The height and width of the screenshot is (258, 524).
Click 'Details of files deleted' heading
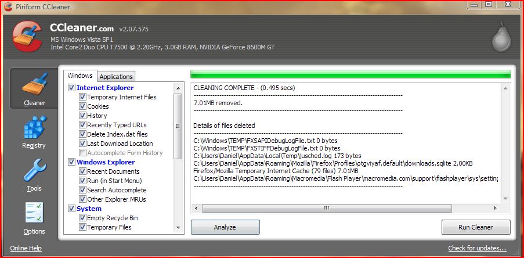pos(224,126)
